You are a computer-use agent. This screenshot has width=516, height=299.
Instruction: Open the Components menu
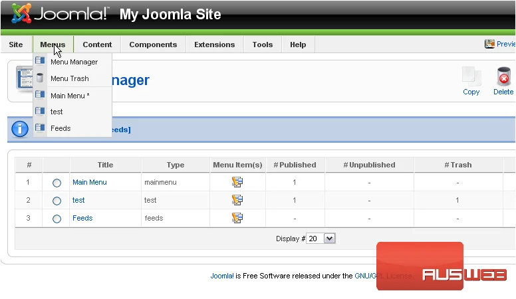click(x=153, y=45)
